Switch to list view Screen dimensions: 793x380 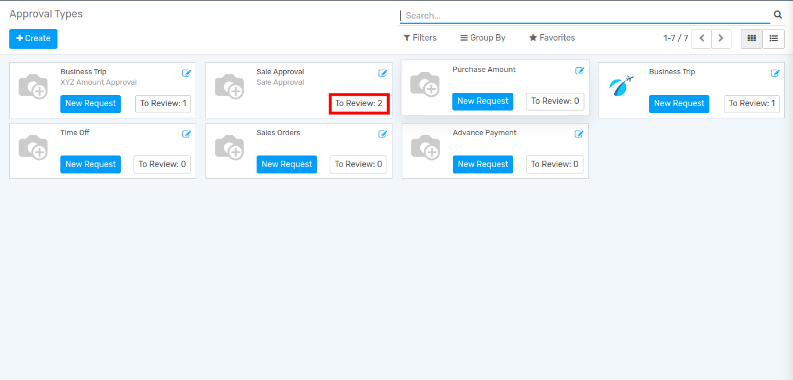click(773, 38)
